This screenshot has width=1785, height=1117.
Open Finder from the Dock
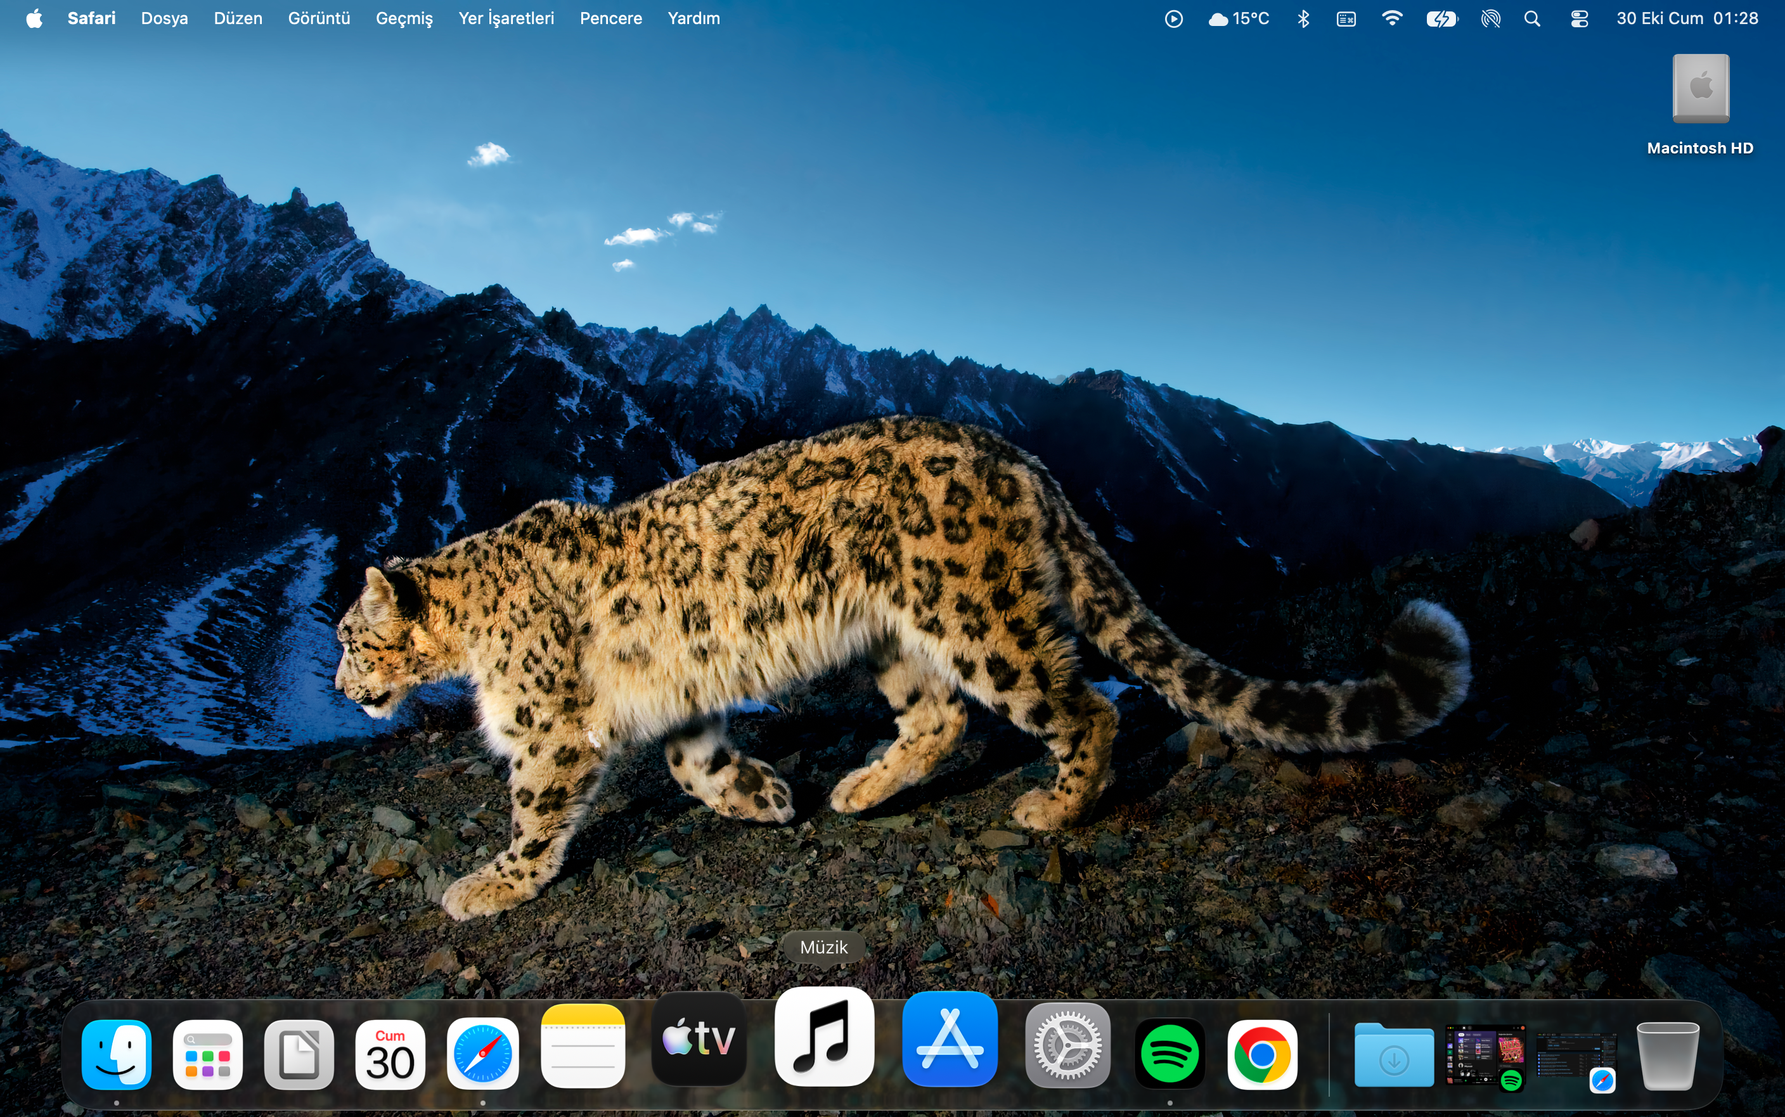(117, 1054)
